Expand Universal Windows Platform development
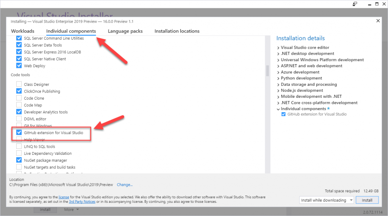388x216 pixels. click(x=278, y=60)
